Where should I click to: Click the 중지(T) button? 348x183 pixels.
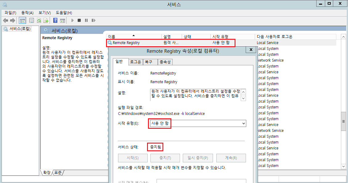(x=165, y=158)
